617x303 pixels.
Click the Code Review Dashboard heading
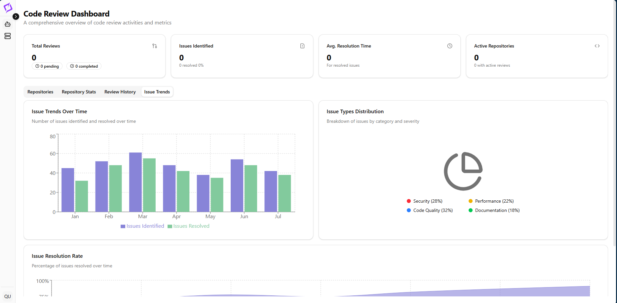point(66,14)
